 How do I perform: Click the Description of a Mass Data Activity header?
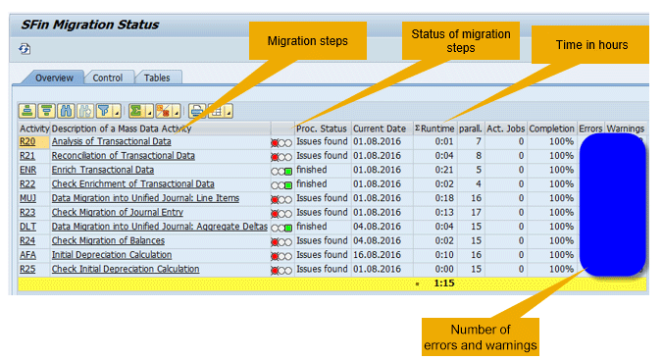pyautogui.click(x=161, y=129)
